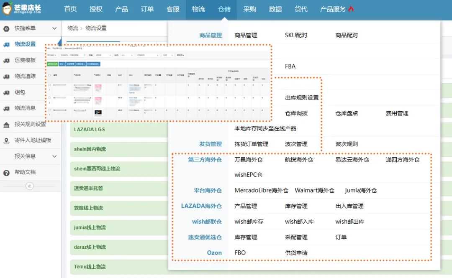Click 本地库存同步至在线产品

265,128
